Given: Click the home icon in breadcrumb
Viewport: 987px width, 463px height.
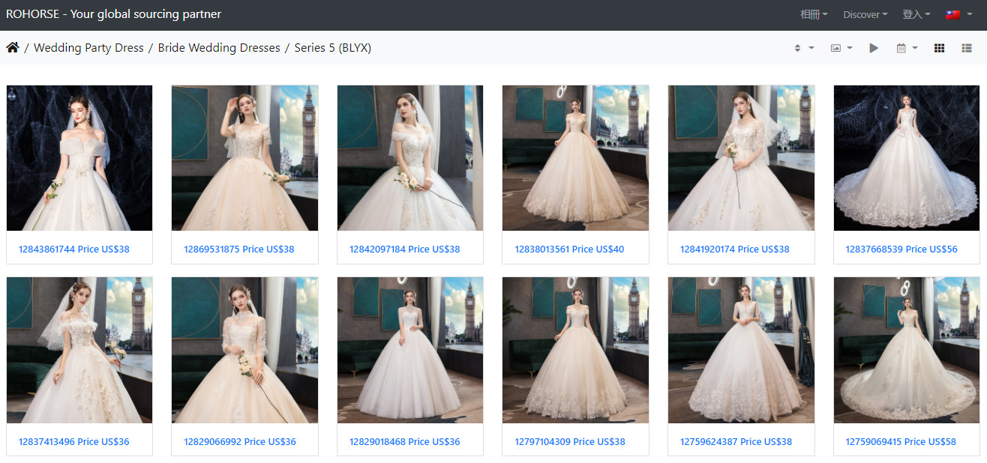Looking at the screenshot, I should tap(13, 48).
